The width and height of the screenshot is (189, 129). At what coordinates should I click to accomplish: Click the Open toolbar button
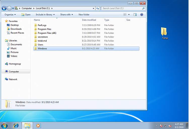pos(26,15)
